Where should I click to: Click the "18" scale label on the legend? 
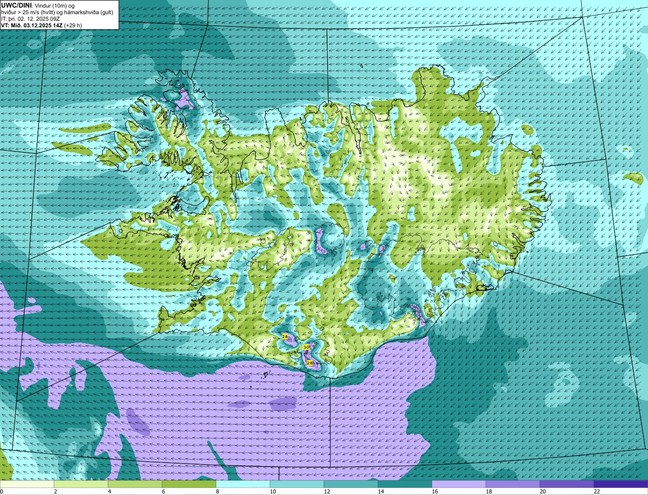coord(489,491)
